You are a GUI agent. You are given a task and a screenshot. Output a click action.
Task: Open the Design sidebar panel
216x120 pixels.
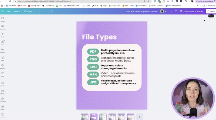pos(2,19)
